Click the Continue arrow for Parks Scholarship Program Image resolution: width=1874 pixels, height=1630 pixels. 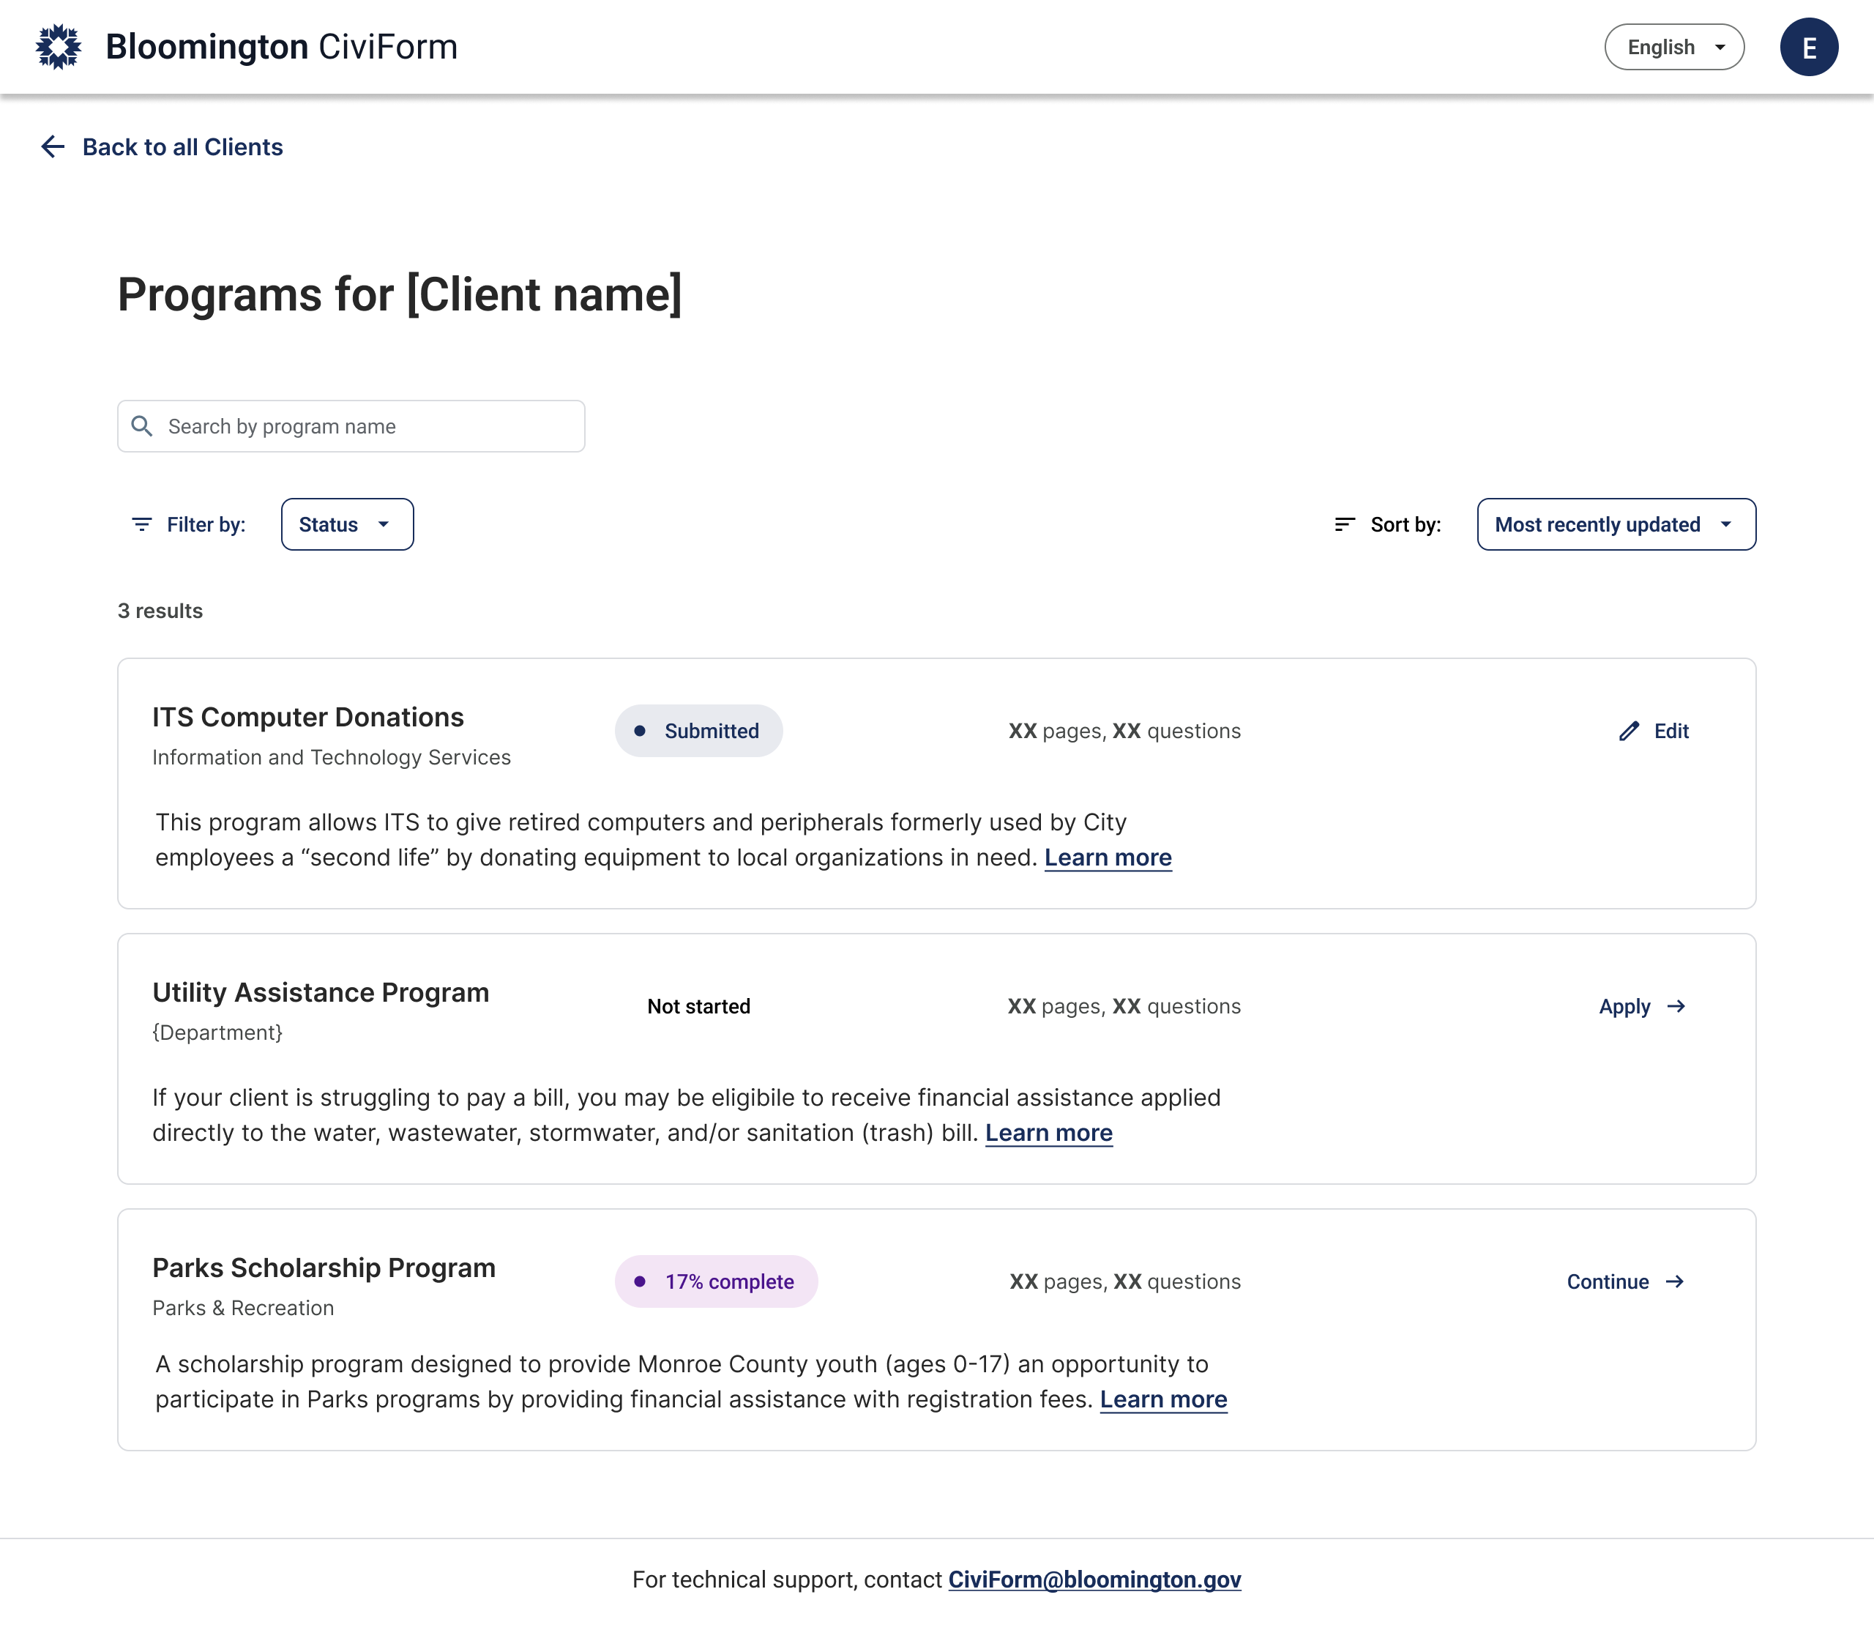pyautogui.click(x=1674, y=1281)
